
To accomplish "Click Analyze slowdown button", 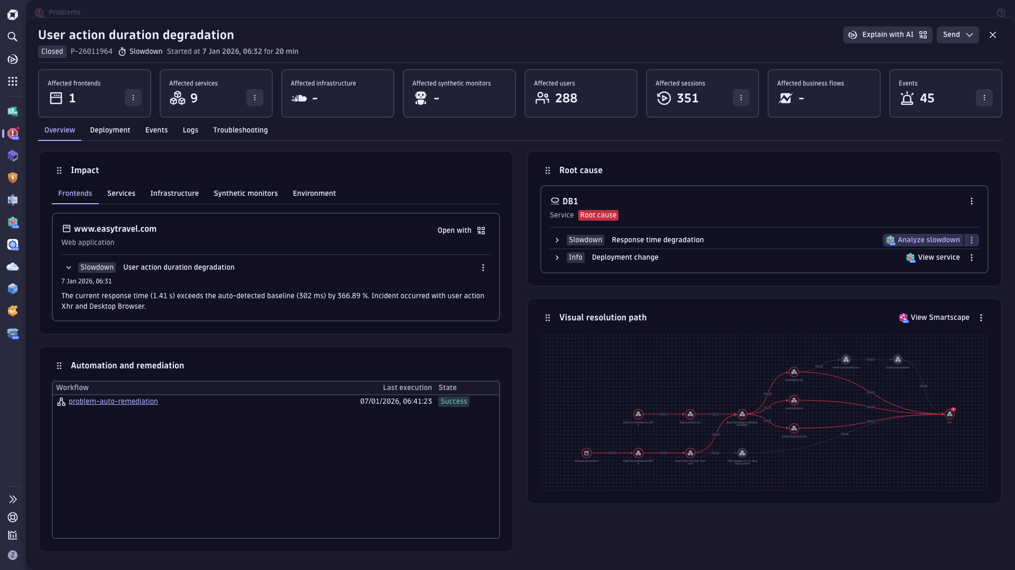I will point(923,240).
